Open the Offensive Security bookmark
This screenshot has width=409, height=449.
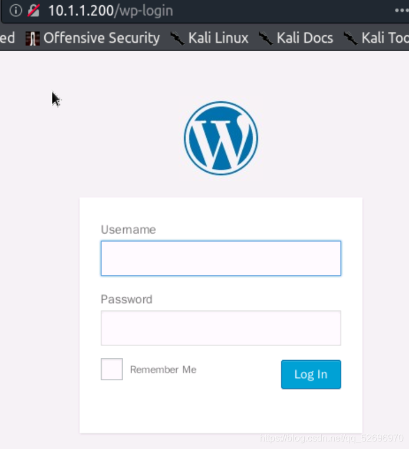click(x=93, y=38)
